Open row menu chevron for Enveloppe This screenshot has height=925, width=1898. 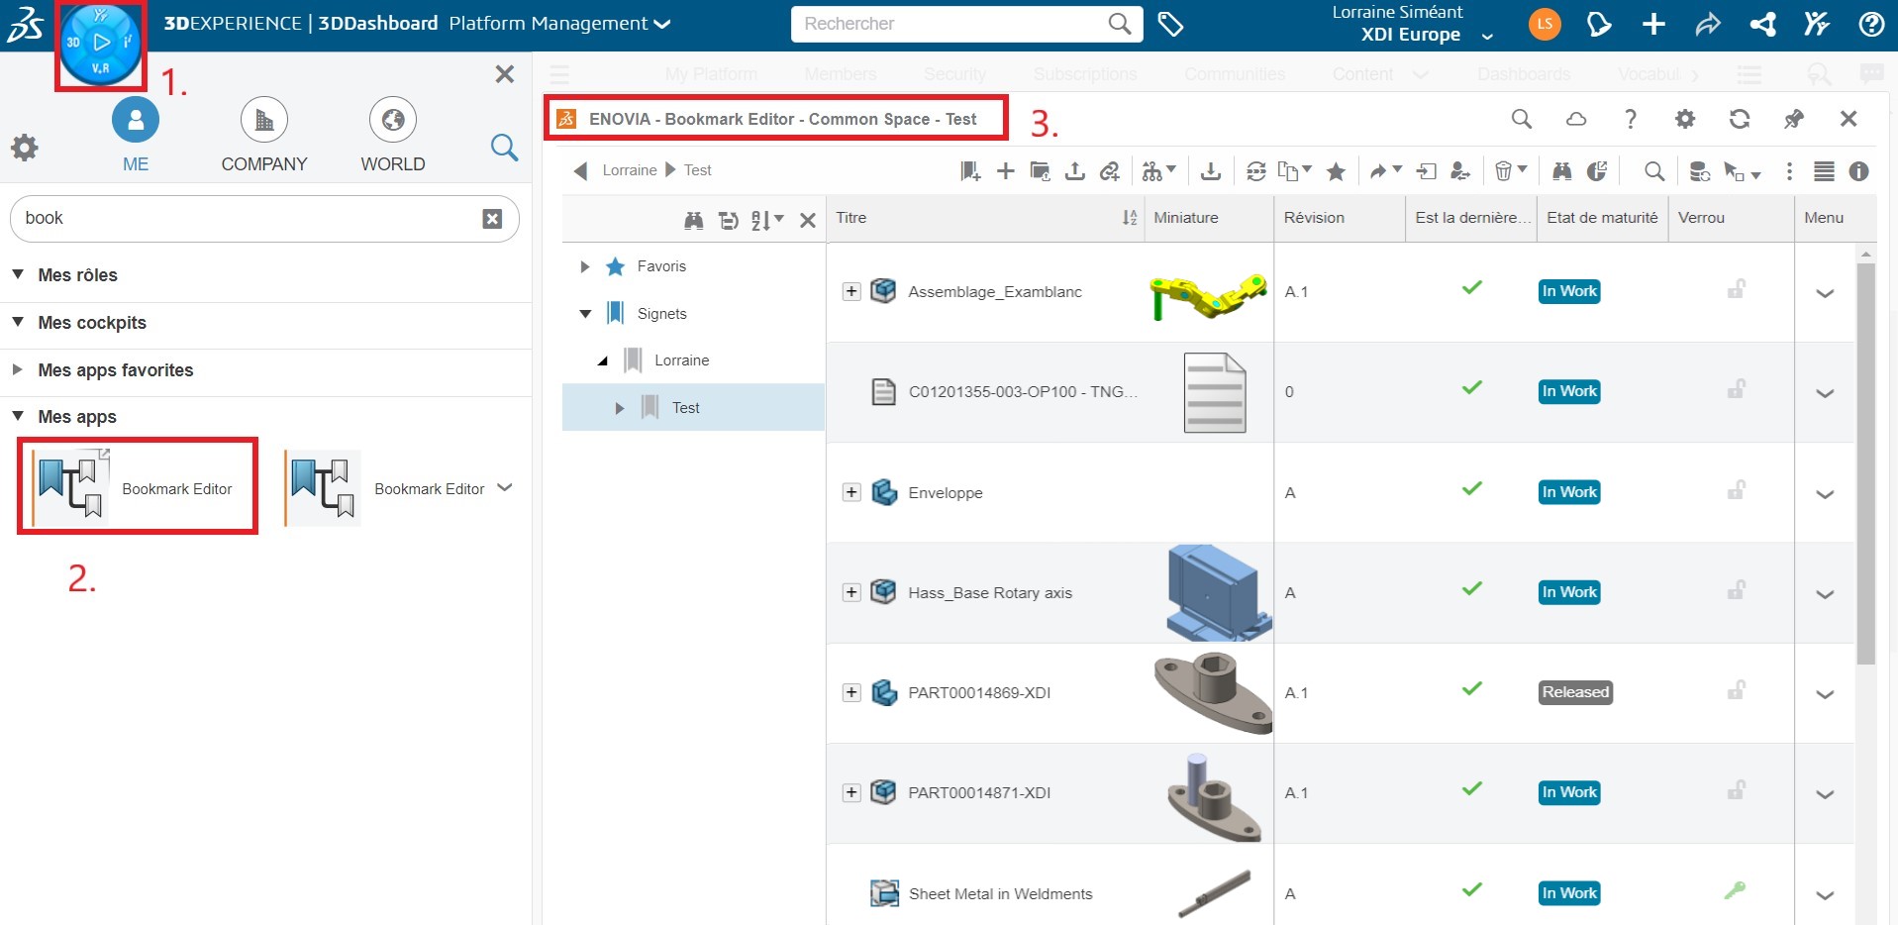click(x=1824, y=494)
